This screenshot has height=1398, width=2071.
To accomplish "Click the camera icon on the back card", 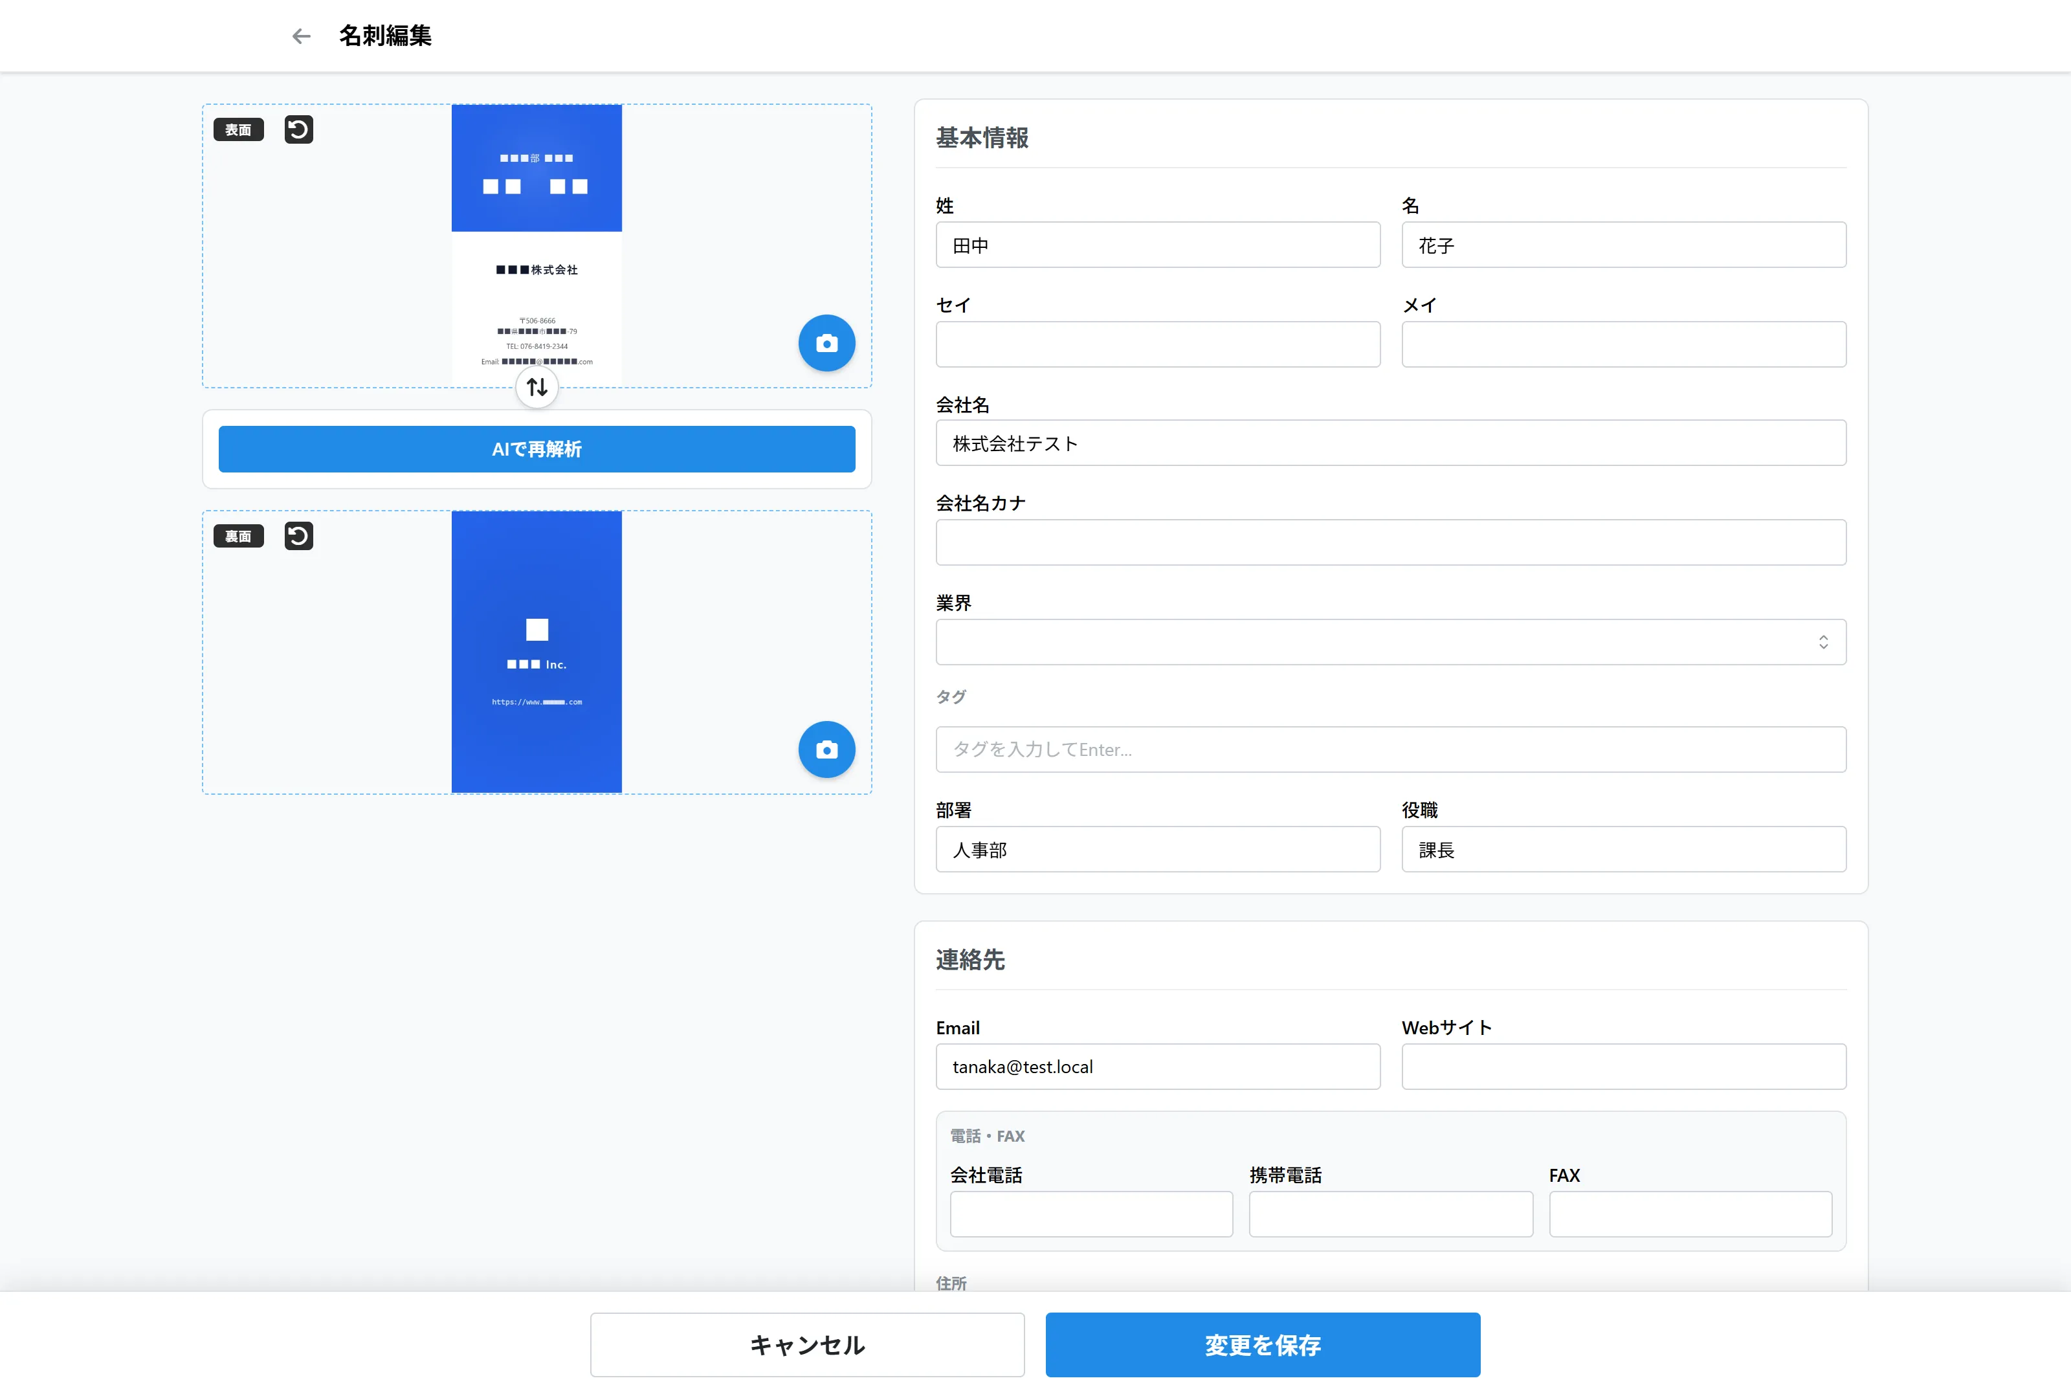I will coord(826,749).
